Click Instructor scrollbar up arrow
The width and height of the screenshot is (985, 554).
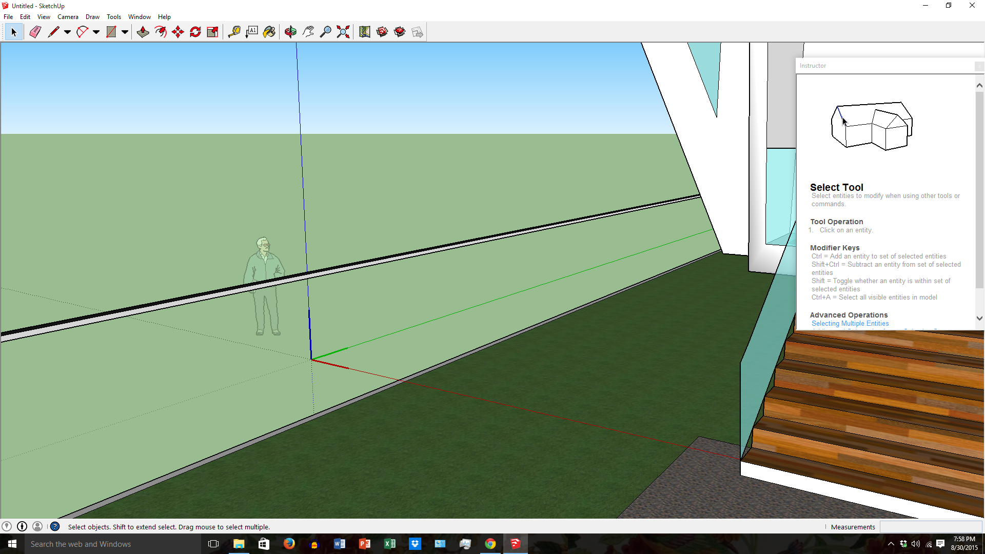tap(979, 86)
